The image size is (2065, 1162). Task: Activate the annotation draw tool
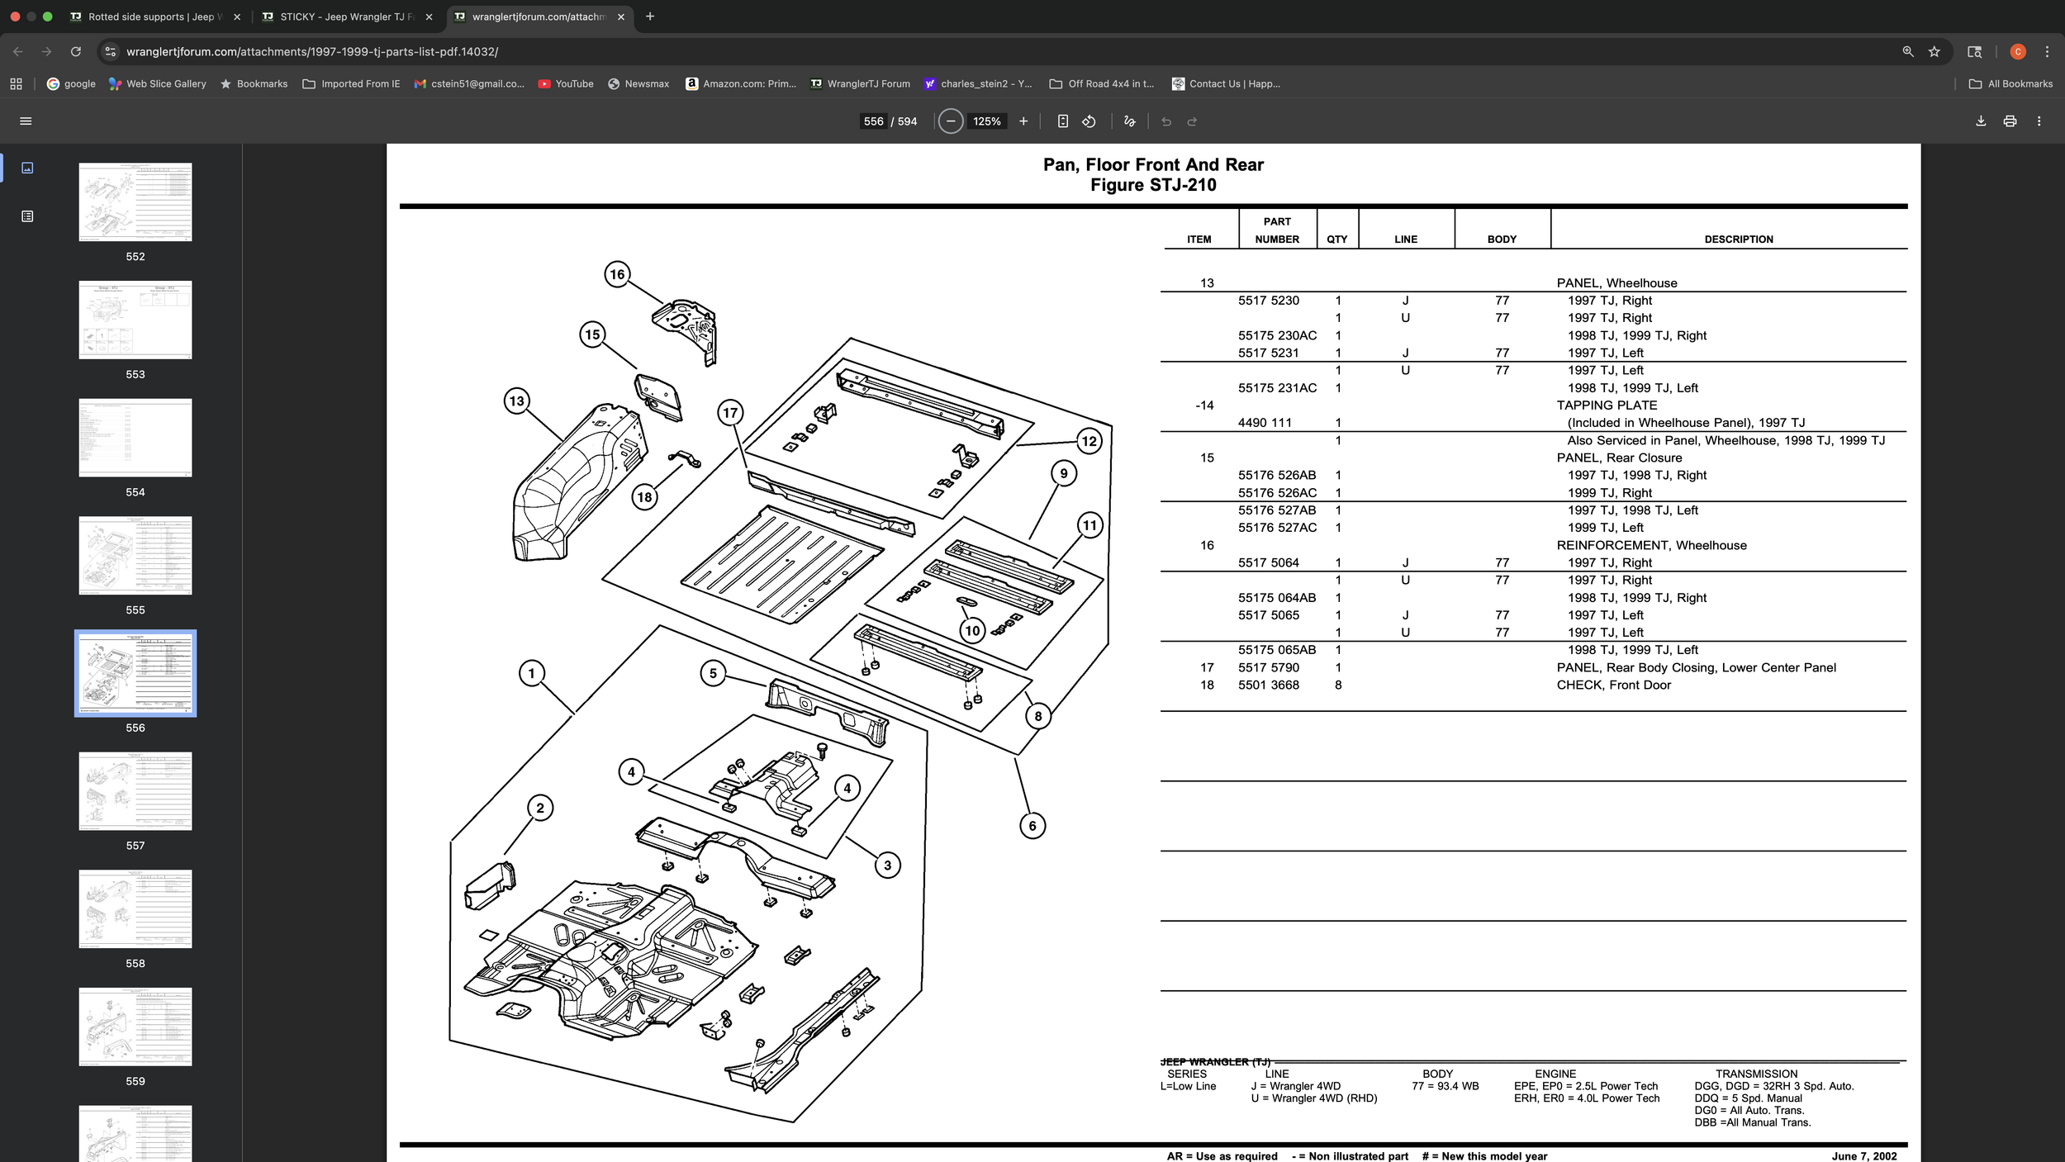coord(1129,121)
